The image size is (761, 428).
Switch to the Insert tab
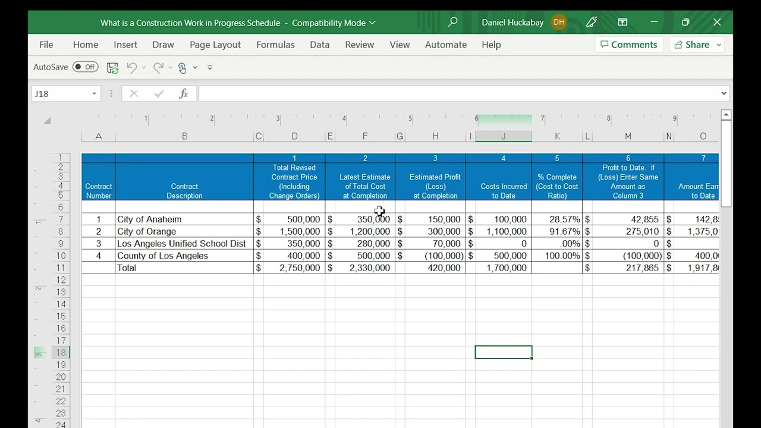click(125, 45)
